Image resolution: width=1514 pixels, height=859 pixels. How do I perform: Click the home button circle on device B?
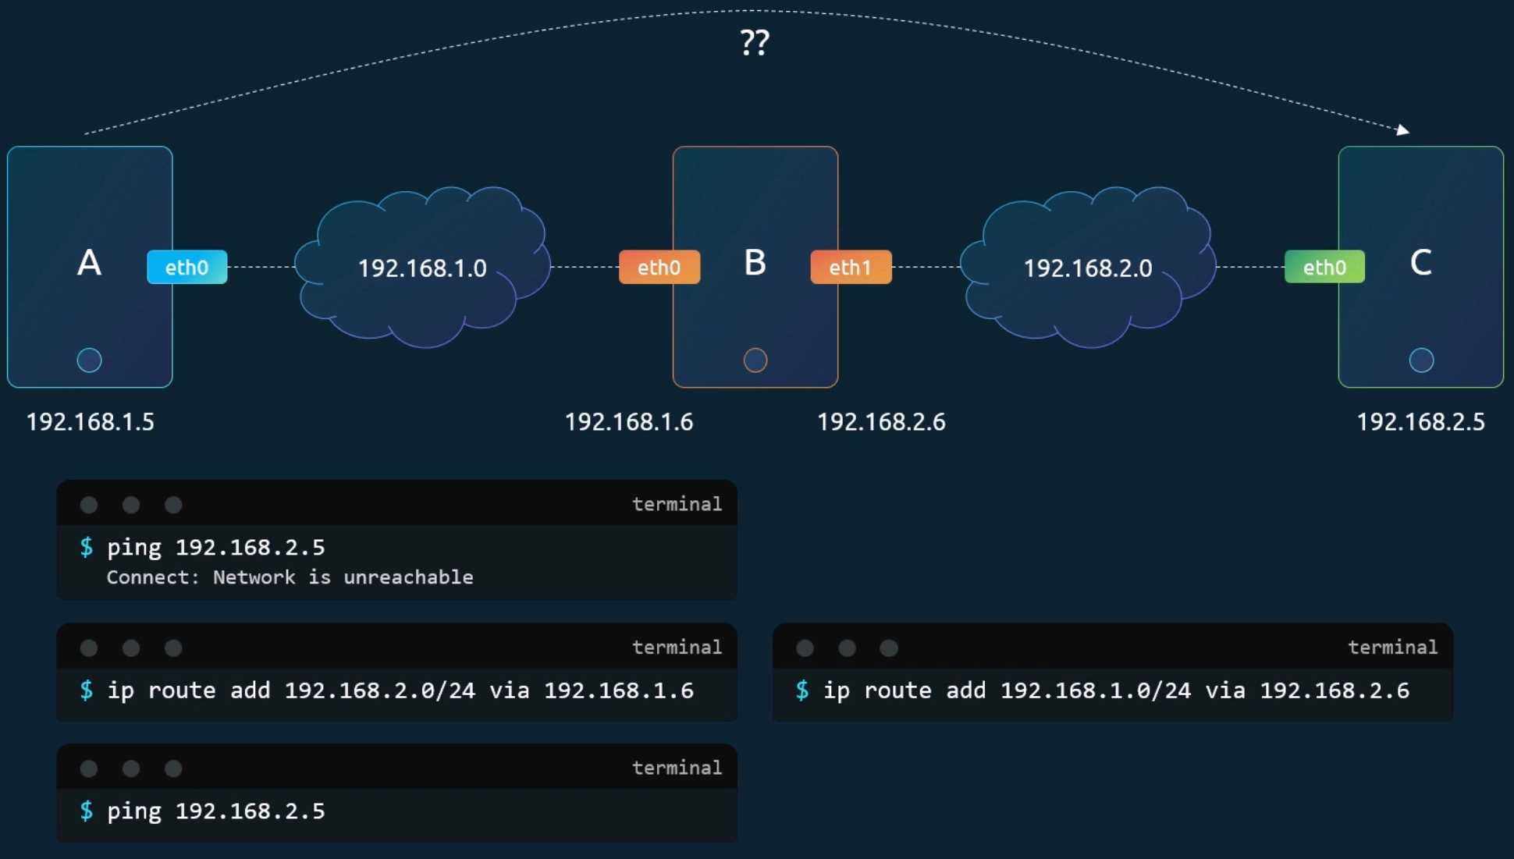(x=755, y=360)
